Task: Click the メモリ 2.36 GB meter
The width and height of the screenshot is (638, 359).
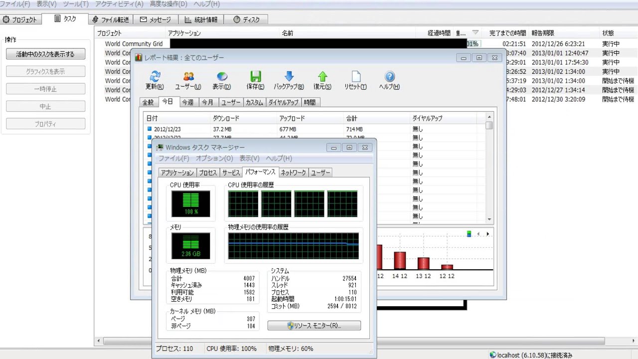Action: 191,246
